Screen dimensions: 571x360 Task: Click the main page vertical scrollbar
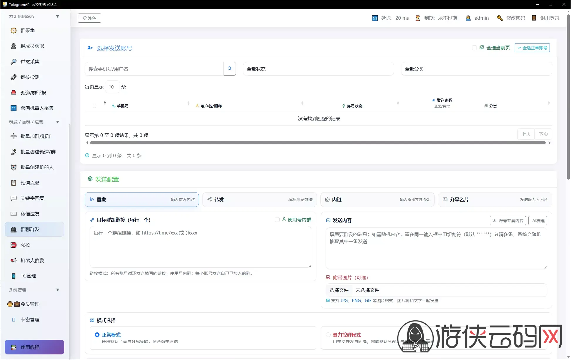(x=569, y=97)
